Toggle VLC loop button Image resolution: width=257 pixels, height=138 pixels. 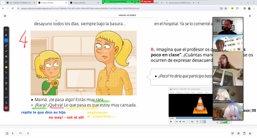[x=201, y=122]
